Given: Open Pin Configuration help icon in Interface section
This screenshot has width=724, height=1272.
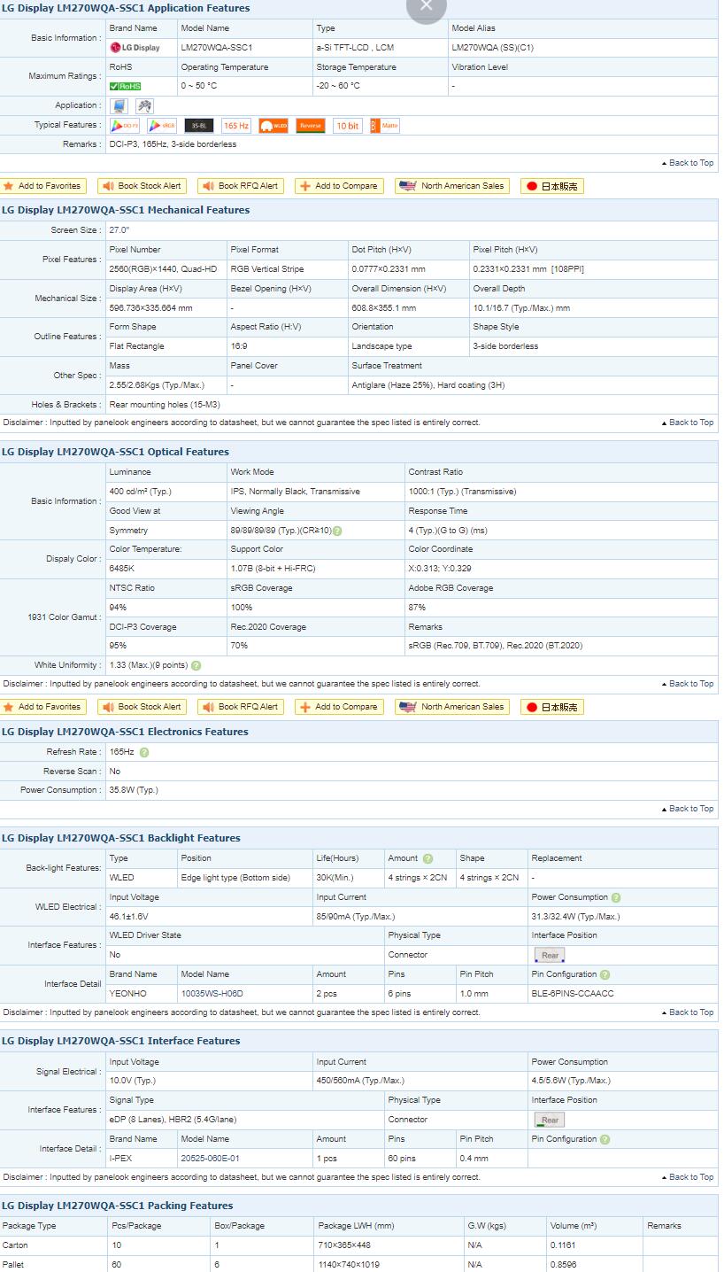Looking at the screenshot, I should 605,1139.
